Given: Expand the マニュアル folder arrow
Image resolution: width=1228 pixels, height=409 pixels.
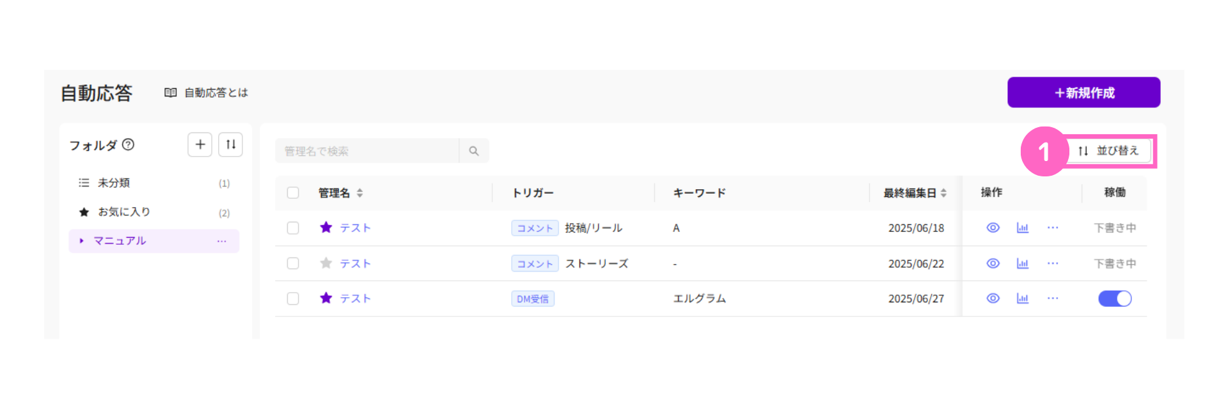Looking at the screenshot, I should tap(82, 241).
